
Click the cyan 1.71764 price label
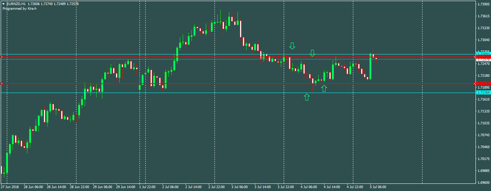(x=483, y=93)
